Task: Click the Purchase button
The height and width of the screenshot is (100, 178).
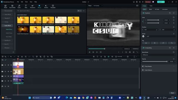Action: (148, 2)
